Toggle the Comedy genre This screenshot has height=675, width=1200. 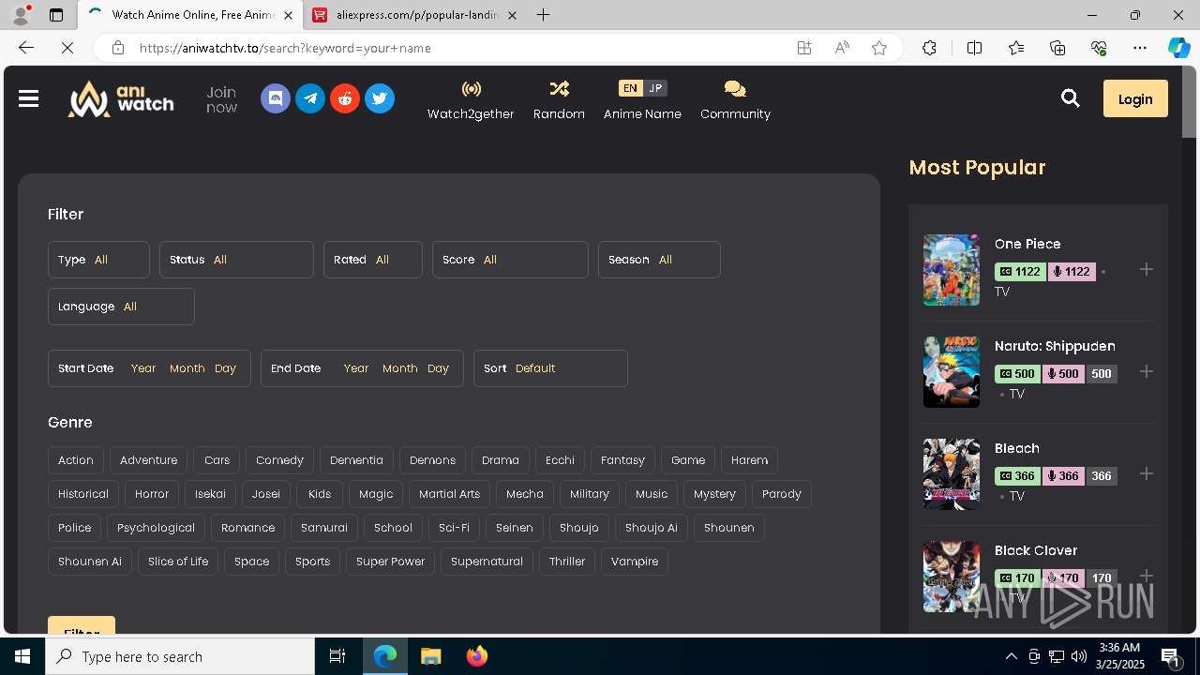tap(279, 460)
